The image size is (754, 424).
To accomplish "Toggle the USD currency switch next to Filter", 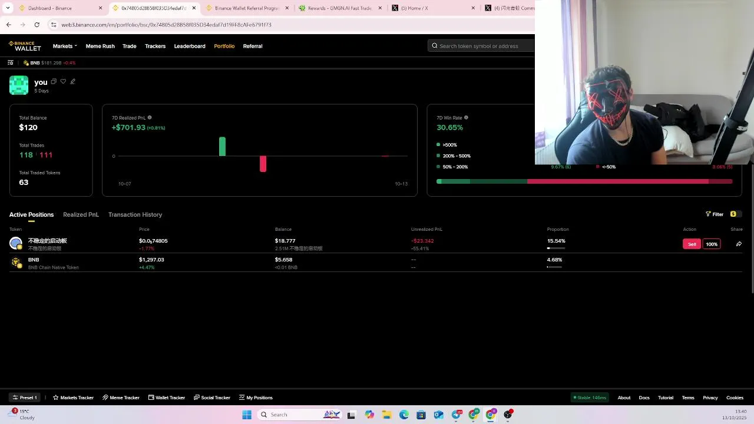I will point(735,214).
